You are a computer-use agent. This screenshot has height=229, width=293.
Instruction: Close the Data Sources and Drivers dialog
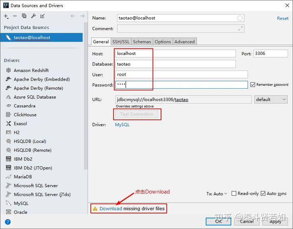(x=287, y=5)
